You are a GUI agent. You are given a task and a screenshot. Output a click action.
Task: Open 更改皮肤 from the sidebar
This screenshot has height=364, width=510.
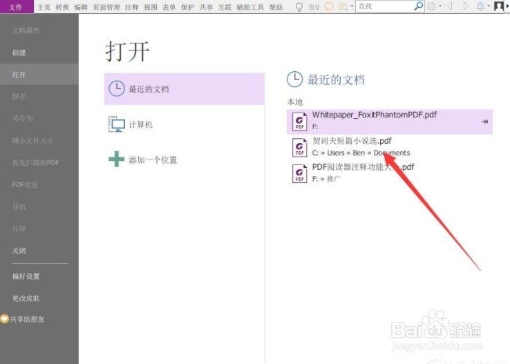pyautogui.click(x=39, y=298)
